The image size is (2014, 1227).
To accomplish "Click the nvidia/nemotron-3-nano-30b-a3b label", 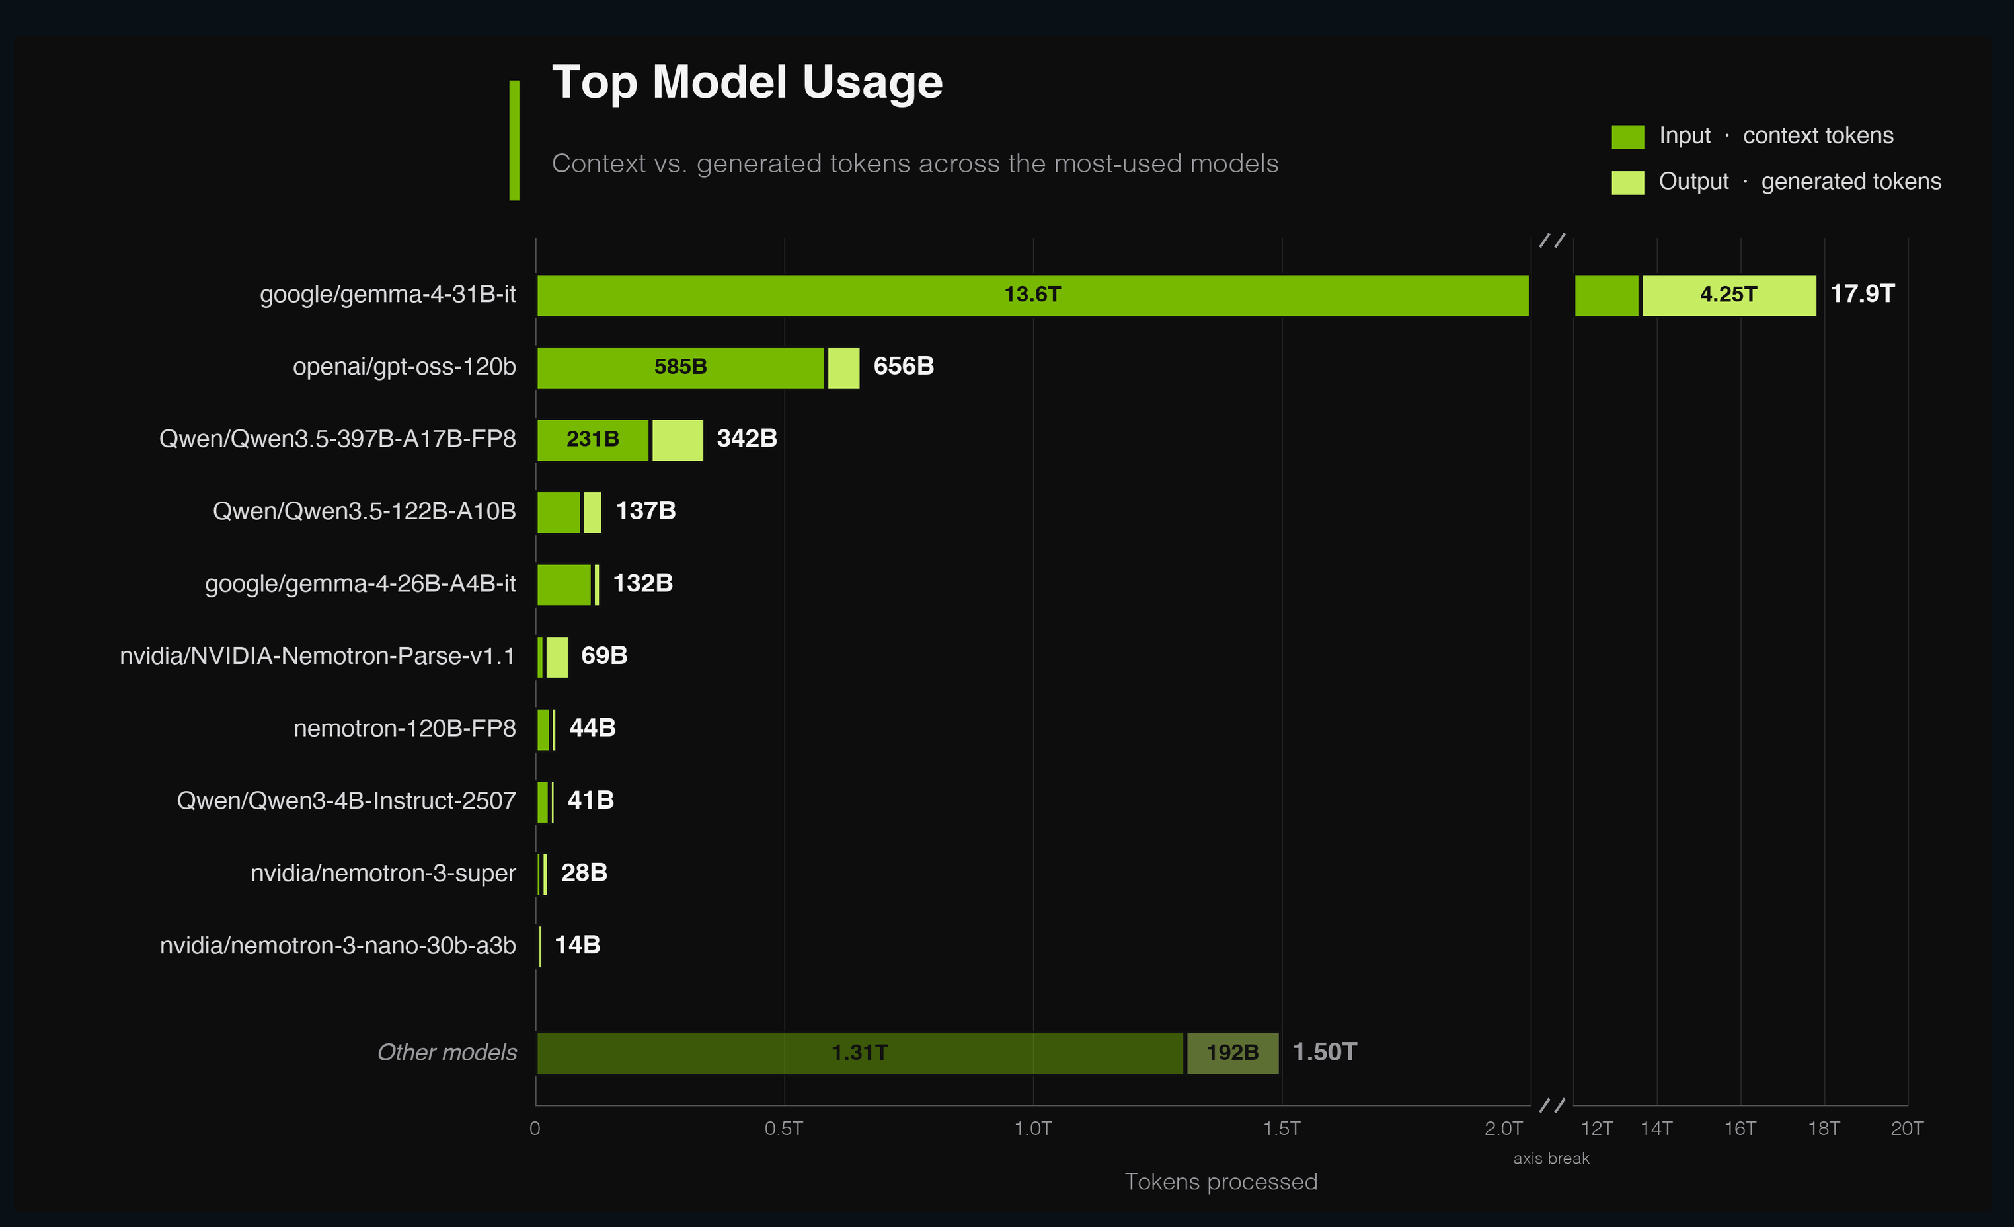I will [x=338, y=945].
